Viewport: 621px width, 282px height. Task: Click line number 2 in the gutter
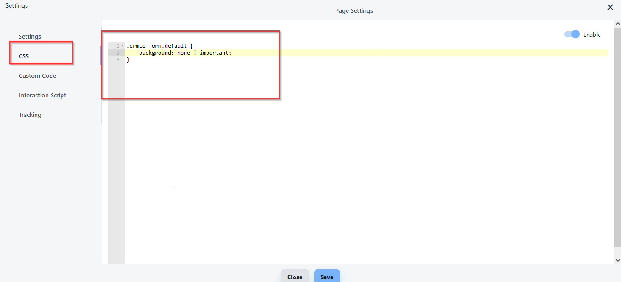(x=117, y=53)
